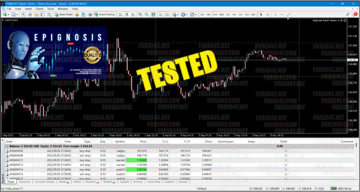Tile windows with the grid icon
Image resolution: width=360 pixels, height=192 pixels.
pyautogui.click(x=153, y=15)
